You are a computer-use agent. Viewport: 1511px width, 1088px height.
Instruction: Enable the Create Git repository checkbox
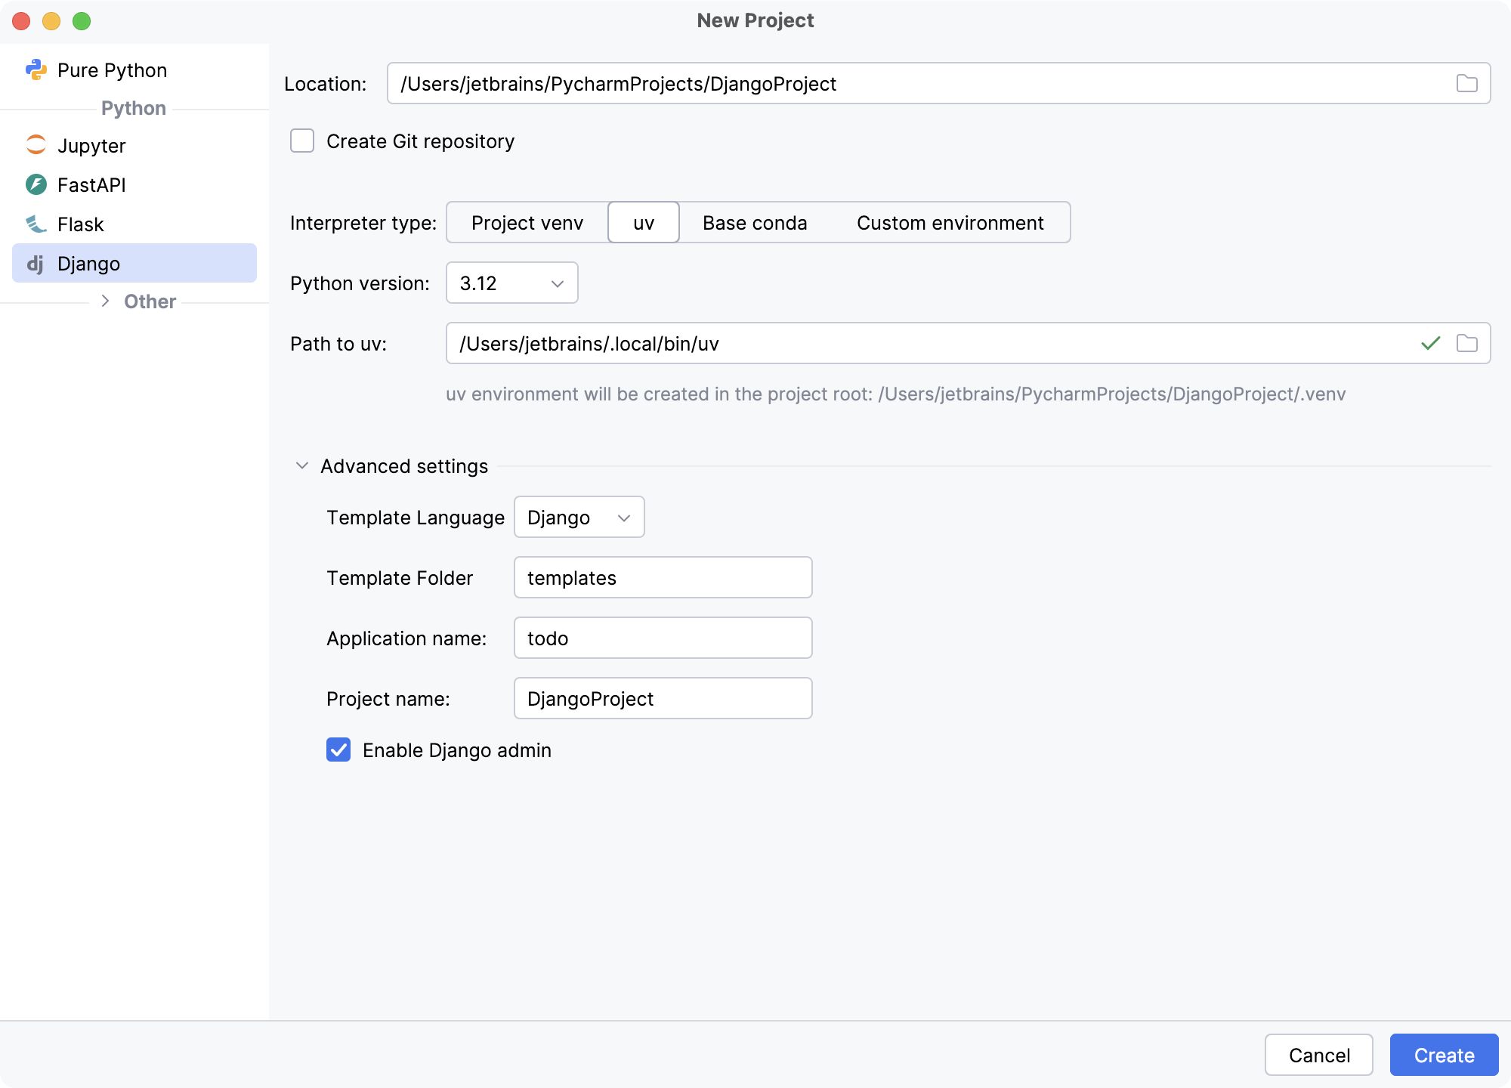coord(301,141)
